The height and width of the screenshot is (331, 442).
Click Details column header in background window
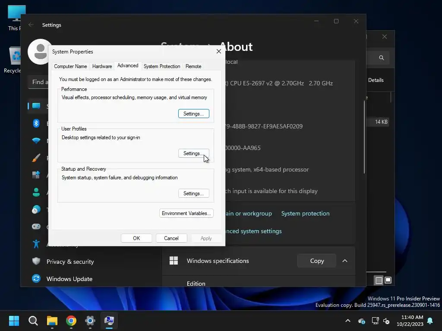(376, 80)
